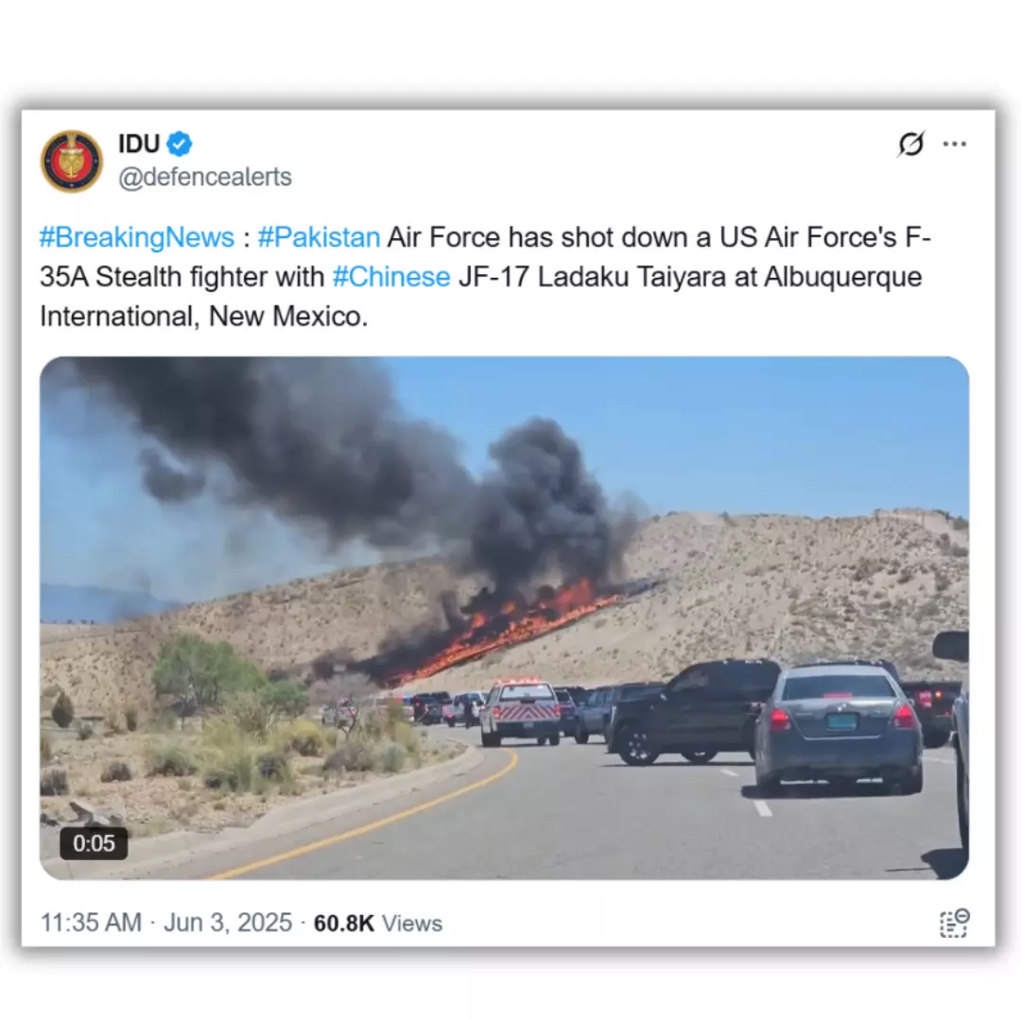Click the gray sedan in the video frame
Screen dimensions: 1021x1021
pyautogui.click(x=838, y=729)
